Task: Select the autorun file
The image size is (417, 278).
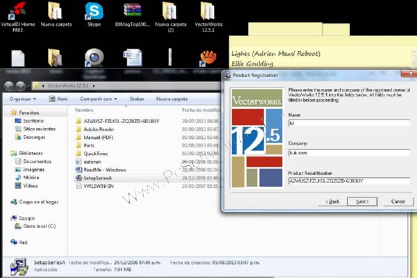Action: pos(88,162)
